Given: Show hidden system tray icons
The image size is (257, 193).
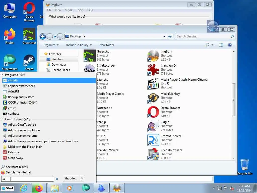Looking at the screenshot, I should point(213,188).
